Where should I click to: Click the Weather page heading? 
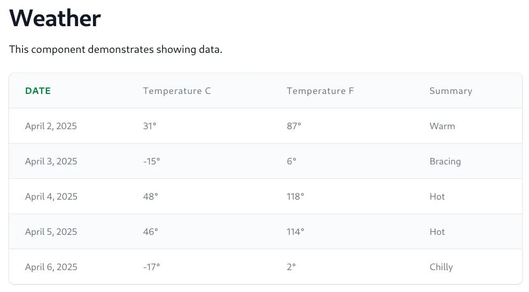[x=55, y=18]
